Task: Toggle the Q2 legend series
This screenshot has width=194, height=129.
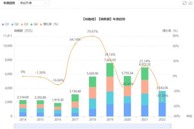Action: pos(15,24)
